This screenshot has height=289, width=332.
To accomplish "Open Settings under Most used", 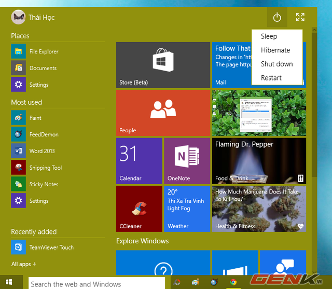I will coord(58,200).
